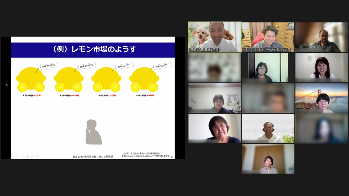Advance to next slide with the slideshow arrow
The height and width of the screenshot is (196, 349).
[18, 157]
